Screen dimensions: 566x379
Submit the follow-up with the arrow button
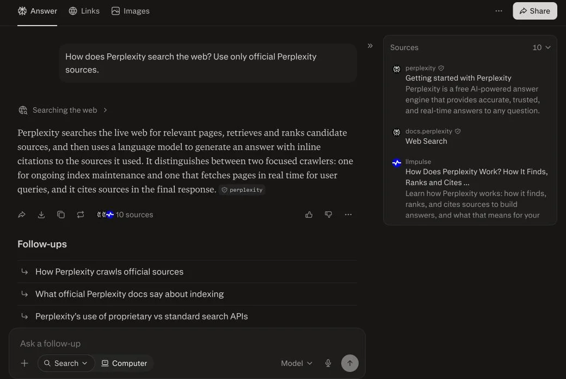[350, 363]
